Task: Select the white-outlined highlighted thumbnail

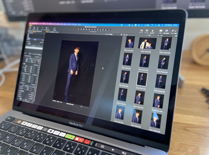Action: pyautogui.click(x=142, y=79)
